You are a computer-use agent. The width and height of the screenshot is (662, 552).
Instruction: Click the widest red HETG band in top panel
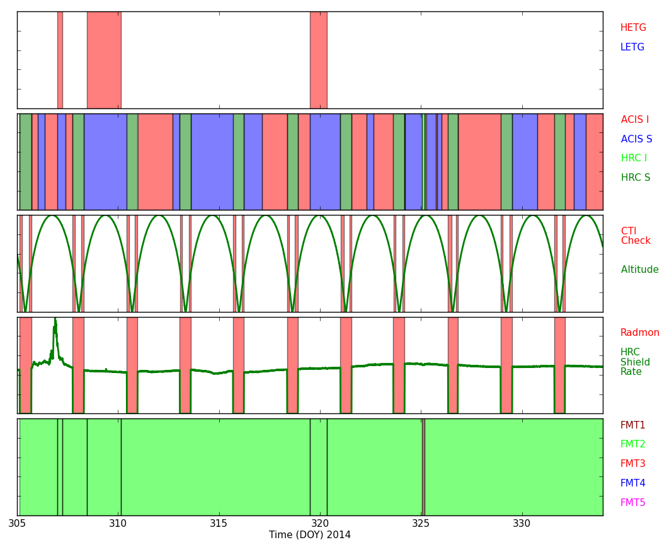(x=104, y=60)
